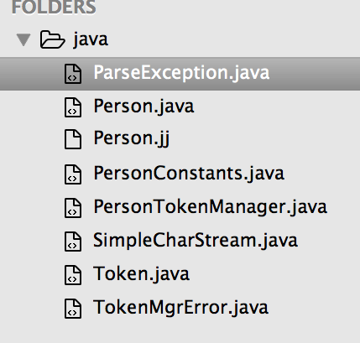
Task: Select the TokenMgrError.java file name
Action: [180, 308]
